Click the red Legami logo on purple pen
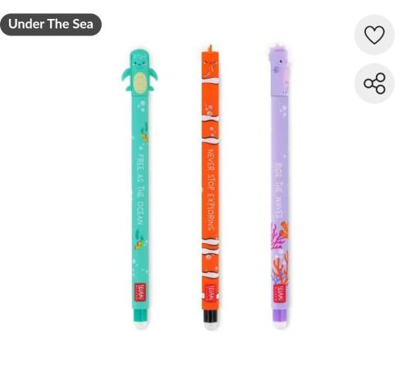The image size is (412, 378). [280, 293]
